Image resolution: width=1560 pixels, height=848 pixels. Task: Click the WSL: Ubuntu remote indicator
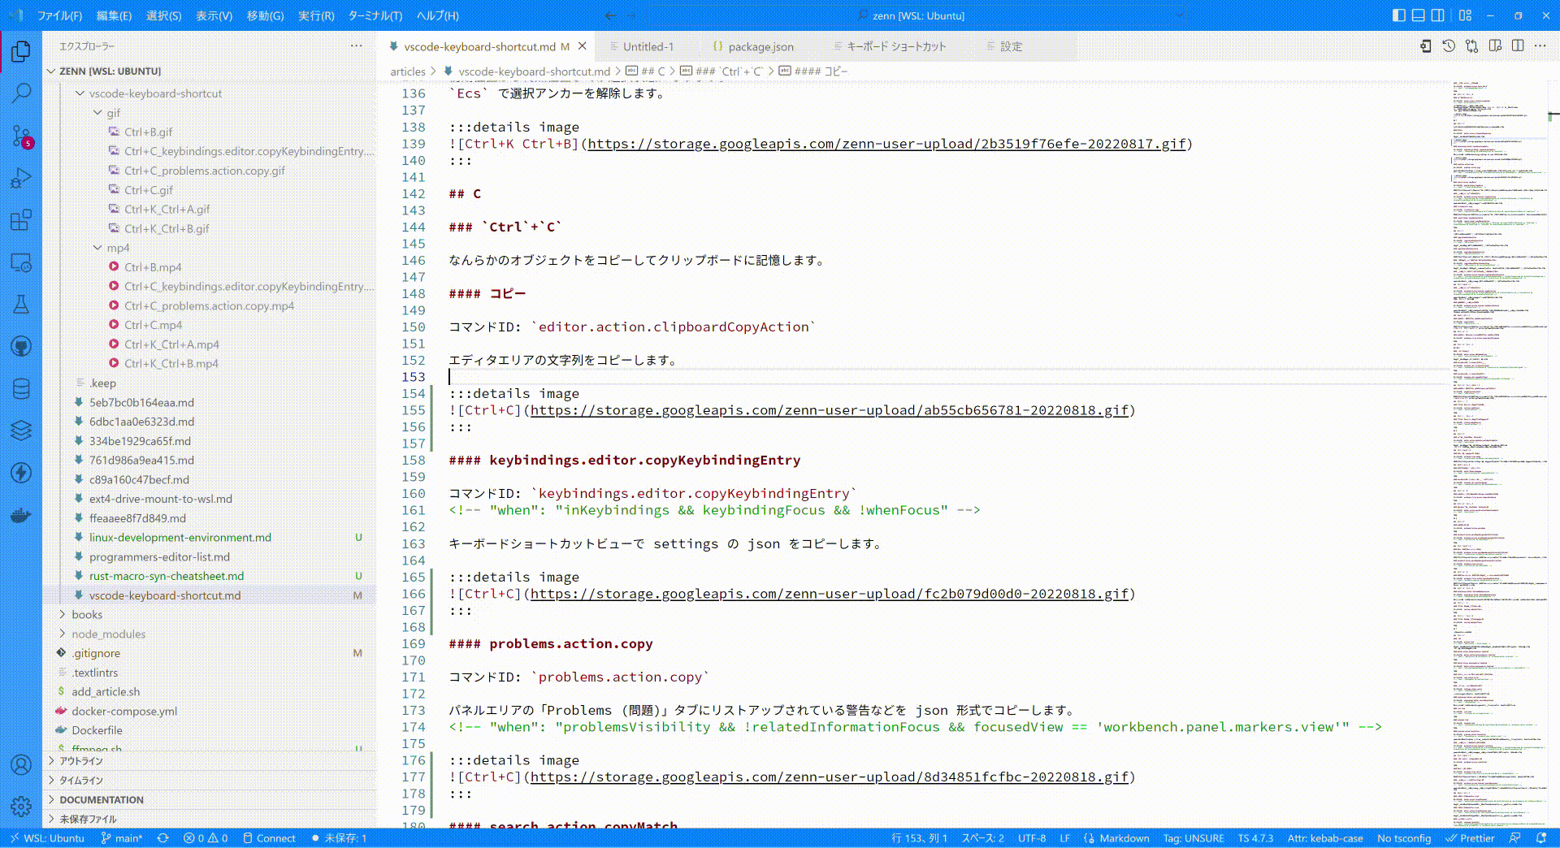point(46,838)
